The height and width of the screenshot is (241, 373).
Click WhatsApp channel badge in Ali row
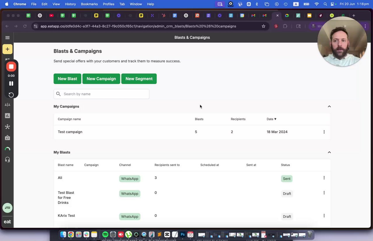click(130, 179)
